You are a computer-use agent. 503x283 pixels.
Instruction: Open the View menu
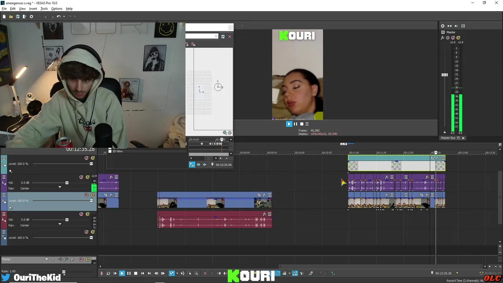22,9
